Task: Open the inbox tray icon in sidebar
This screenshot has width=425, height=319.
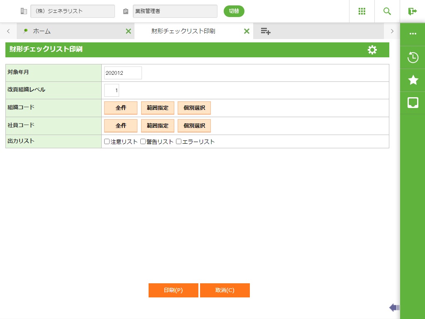Action: point(413,103)
